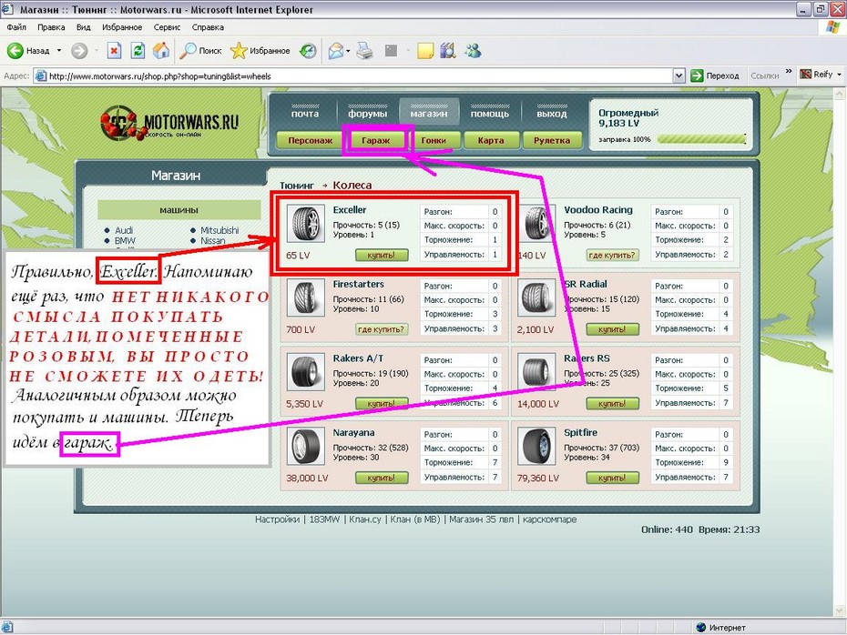Open the Настройки footer link
The image size is (847, 635).
[277, 519]
